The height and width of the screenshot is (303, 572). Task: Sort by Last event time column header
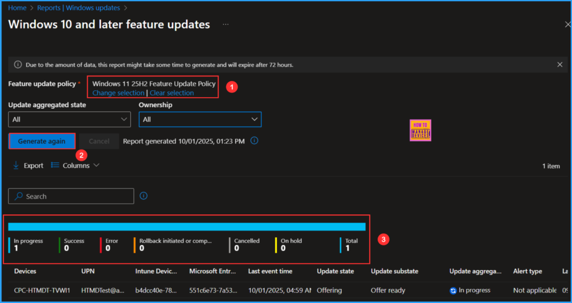270,271
